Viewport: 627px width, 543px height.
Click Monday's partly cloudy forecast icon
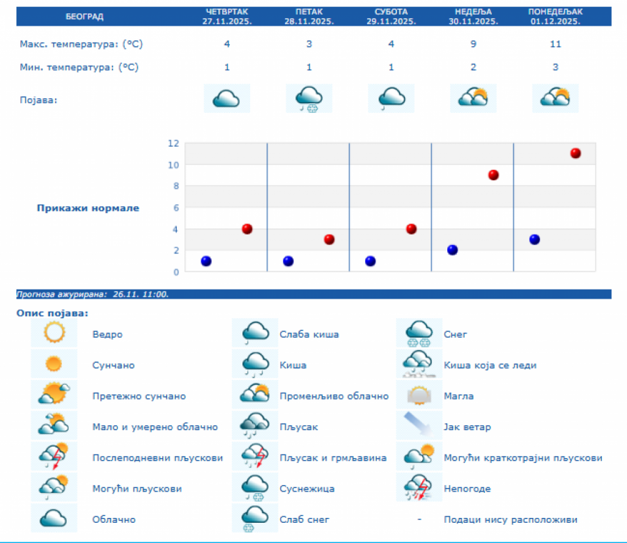point(555,98)
